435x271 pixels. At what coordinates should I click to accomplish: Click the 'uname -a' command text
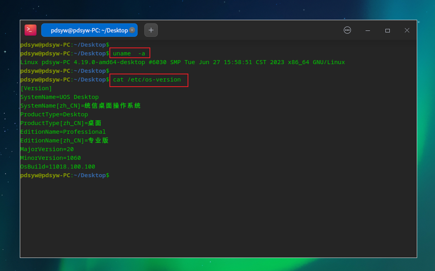(129, 53)
